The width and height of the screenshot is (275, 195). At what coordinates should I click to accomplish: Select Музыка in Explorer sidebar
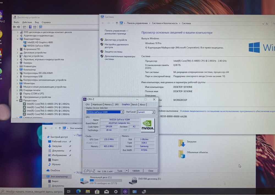(56, 164)
